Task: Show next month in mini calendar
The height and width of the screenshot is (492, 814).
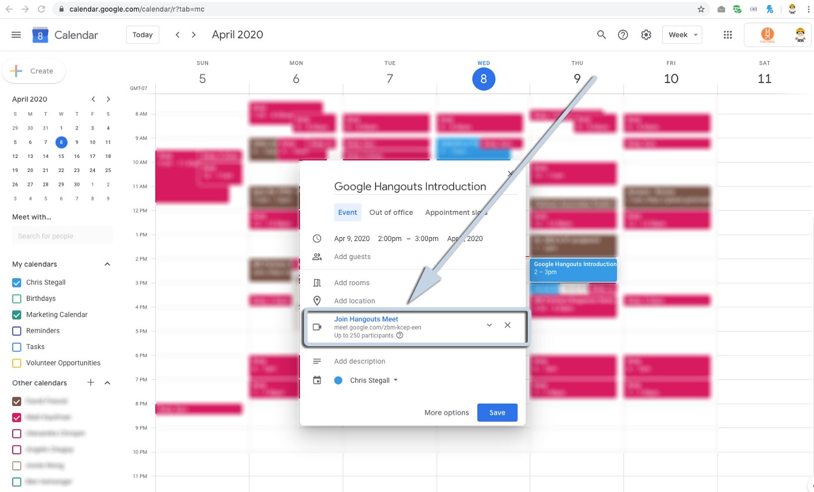Action: point(108,99)
